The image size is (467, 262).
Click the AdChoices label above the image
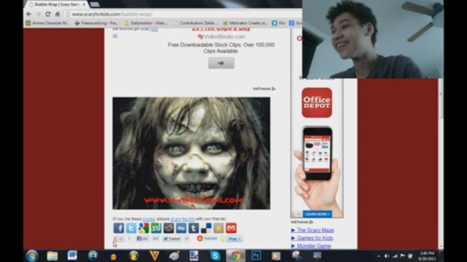tap(264, 89)
